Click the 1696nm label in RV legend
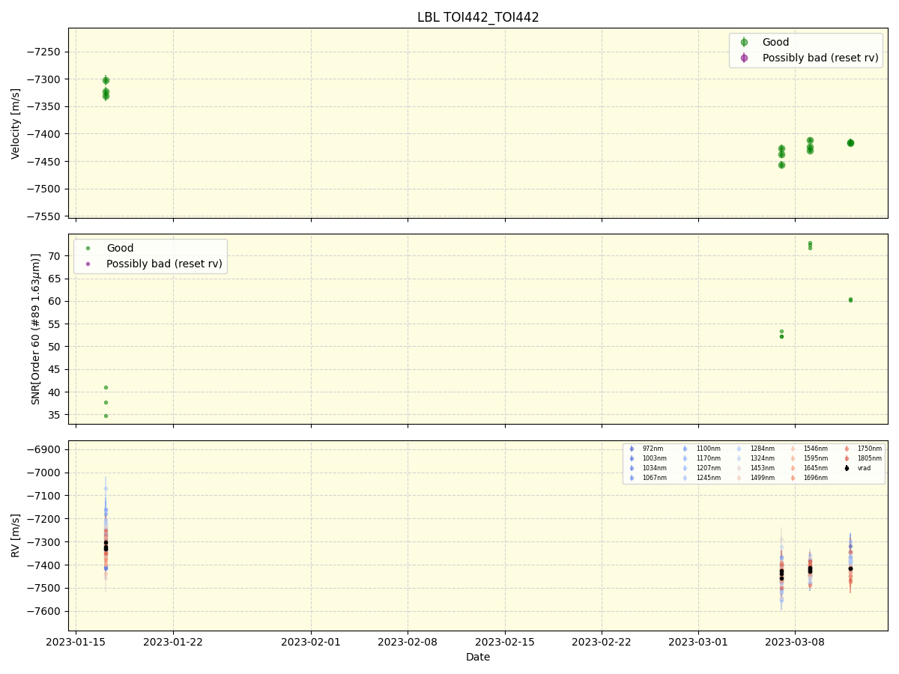This screenshot has width=899, height=674. pyautogui.click(x=816, y=478)
